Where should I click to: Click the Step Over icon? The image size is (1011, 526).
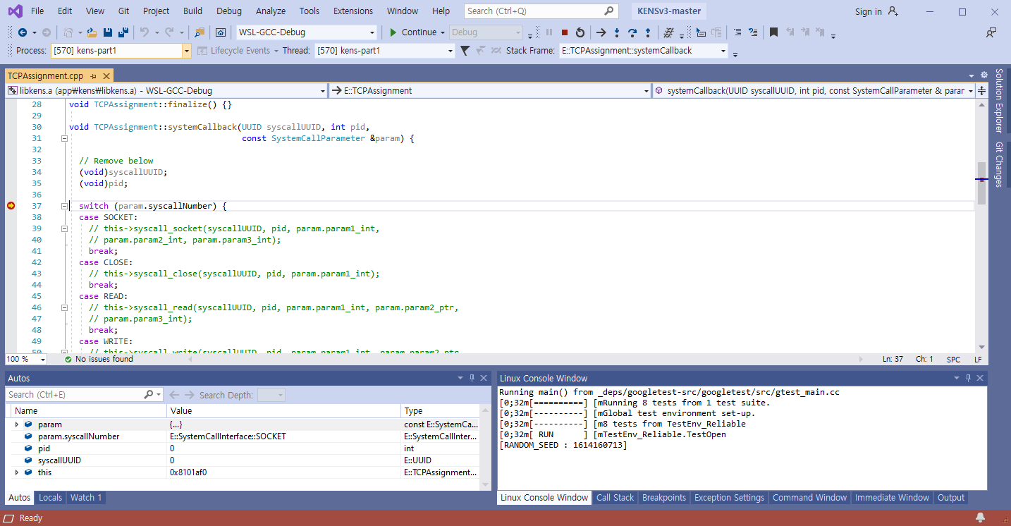(x=632, y=32)
